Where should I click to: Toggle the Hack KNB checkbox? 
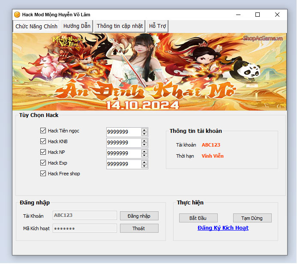43,141
